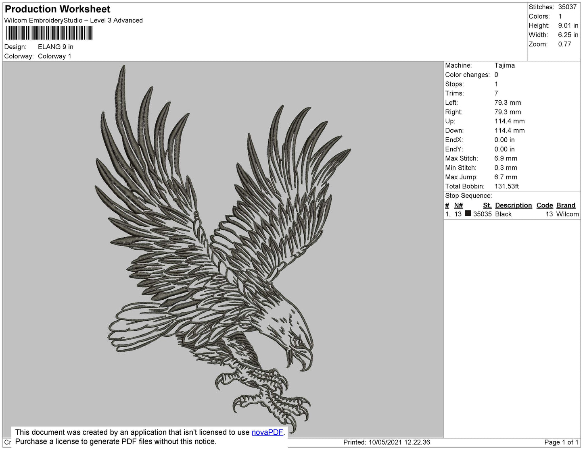
Task: Click the Stop Sequence heading
Action: (x=468, y=195)
